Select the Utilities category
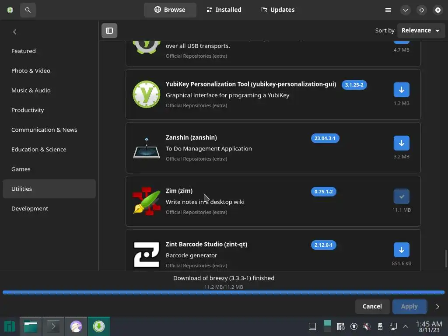Screen dimensions: 448x336 [x=49, y=189]
